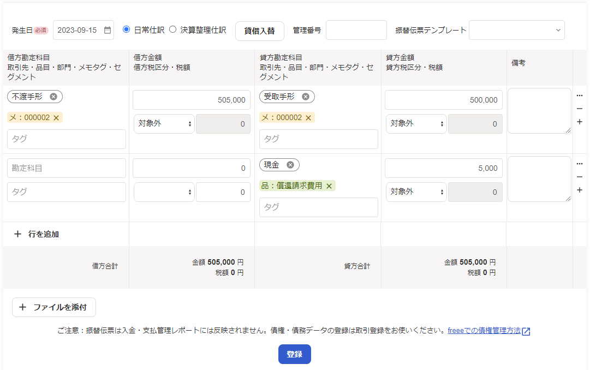This screenshot has height=370, width=590.
Task: Click external link icon beside freee link
Action: (526, 331)
